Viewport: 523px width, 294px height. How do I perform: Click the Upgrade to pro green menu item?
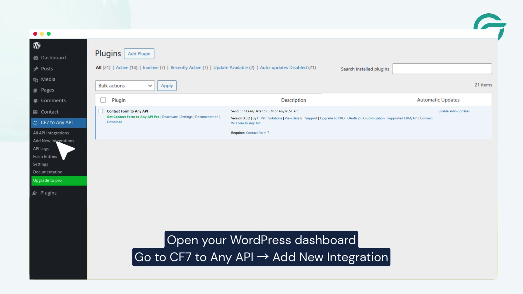pos(47,180)
